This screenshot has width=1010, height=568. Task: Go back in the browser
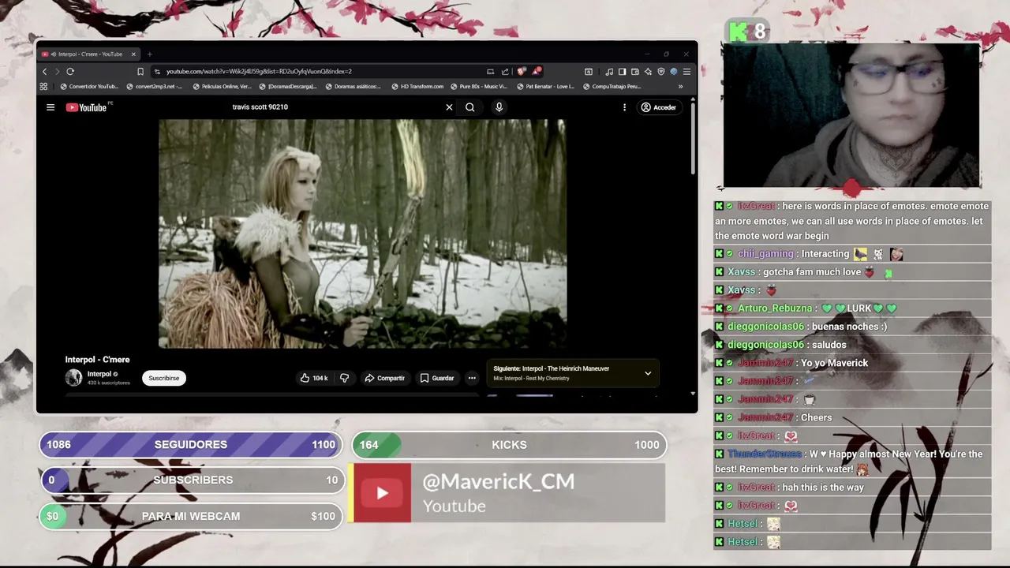point(45,72)
